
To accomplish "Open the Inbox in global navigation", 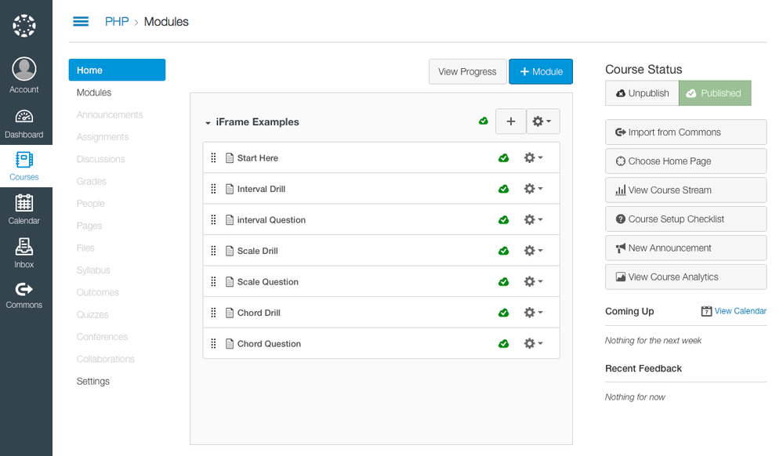I will 24,252.
